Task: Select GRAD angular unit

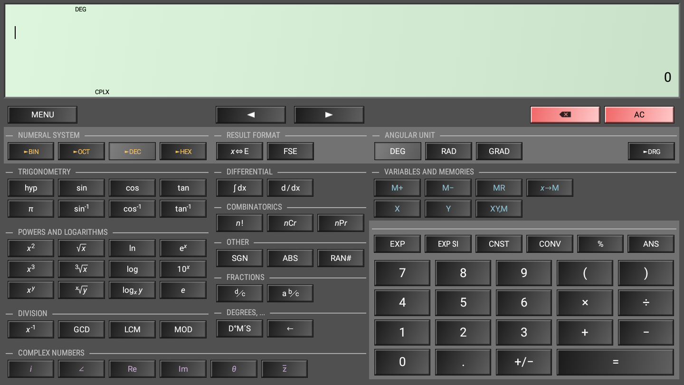Action: (499, 151)
